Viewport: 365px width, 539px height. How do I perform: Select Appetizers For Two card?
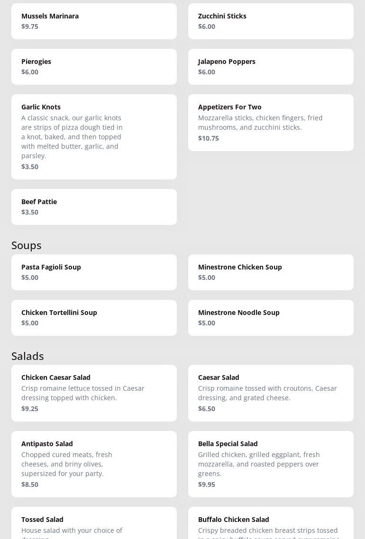click(271, 123)
